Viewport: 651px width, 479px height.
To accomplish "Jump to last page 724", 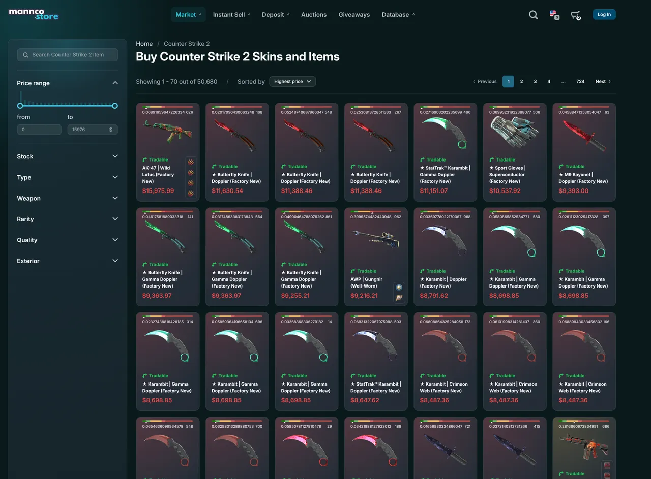I will (x=580, y=81).
